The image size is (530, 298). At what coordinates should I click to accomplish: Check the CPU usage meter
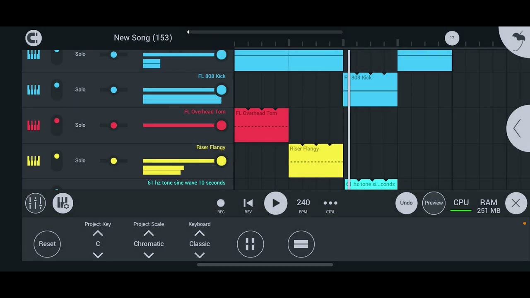pyautogui.click(x=461, y=205)
